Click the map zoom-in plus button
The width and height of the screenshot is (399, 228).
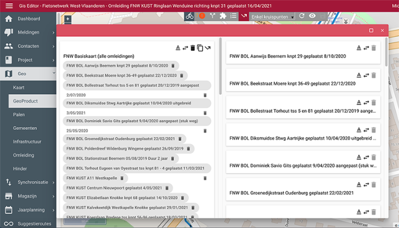tap(68, 19)
